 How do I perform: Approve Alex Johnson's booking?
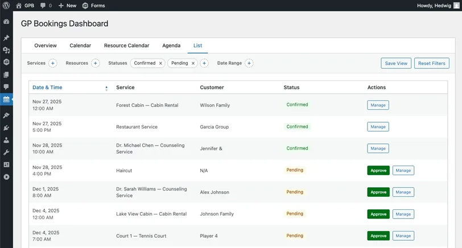tap(378, 192)
